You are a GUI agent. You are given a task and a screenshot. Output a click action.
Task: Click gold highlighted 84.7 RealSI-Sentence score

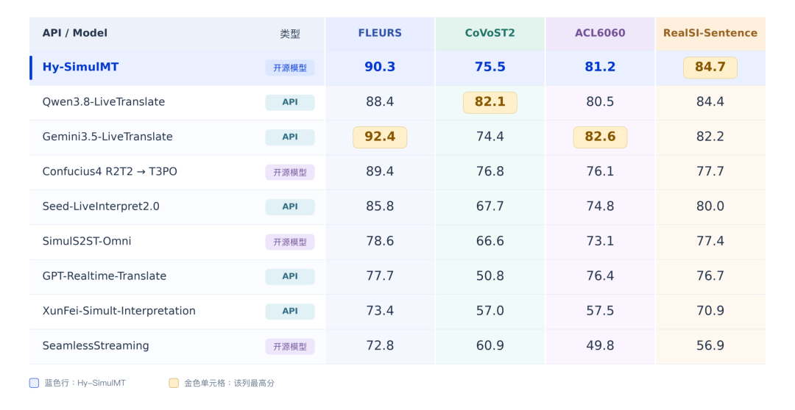[x=710, y=68]
